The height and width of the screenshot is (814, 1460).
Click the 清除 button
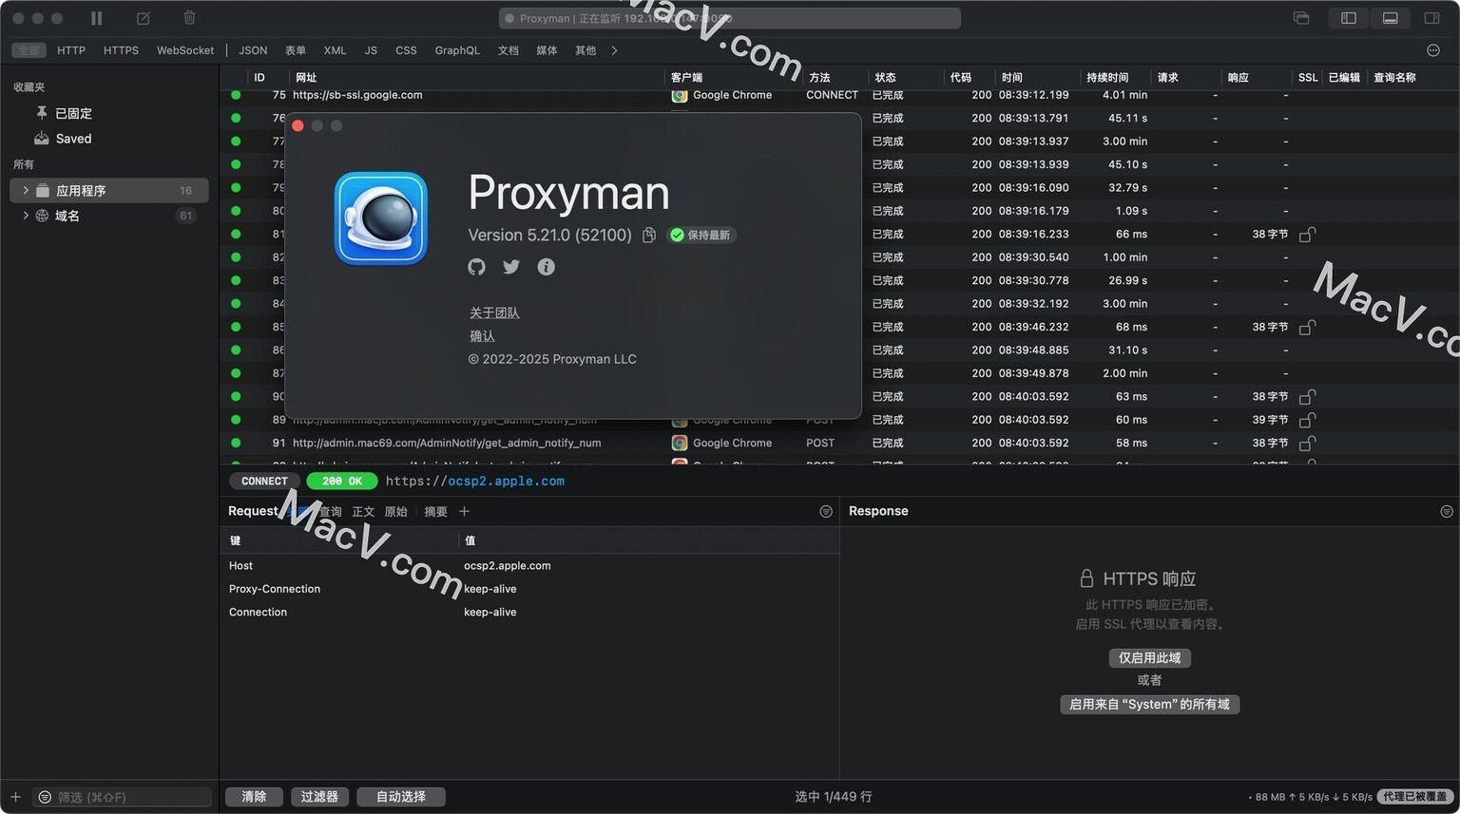pos(254,797)
